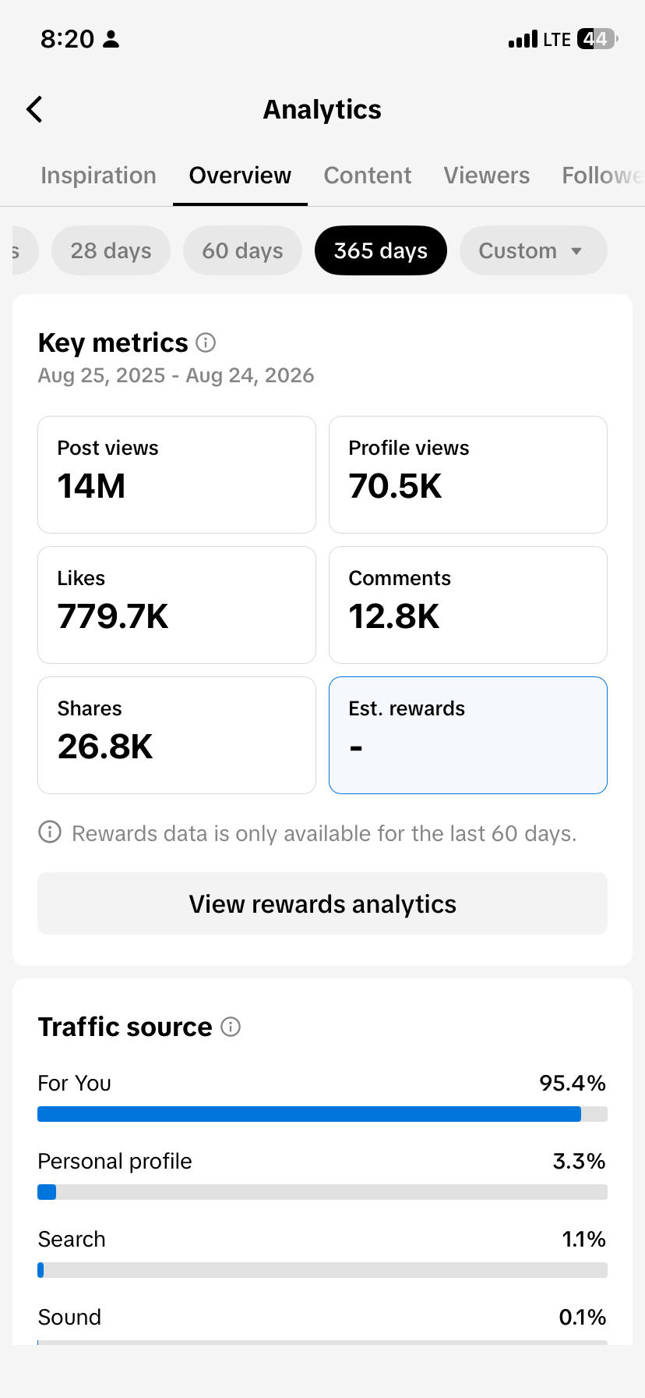
Task: Tap the battery indicator icon
Action: tap(597, 38)
